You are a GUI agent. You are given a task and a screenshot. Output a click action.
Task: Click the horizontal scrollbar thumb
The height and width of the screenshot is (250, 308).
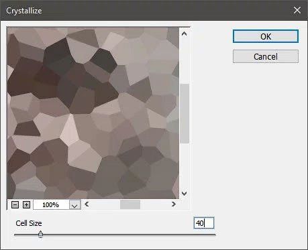130,204
